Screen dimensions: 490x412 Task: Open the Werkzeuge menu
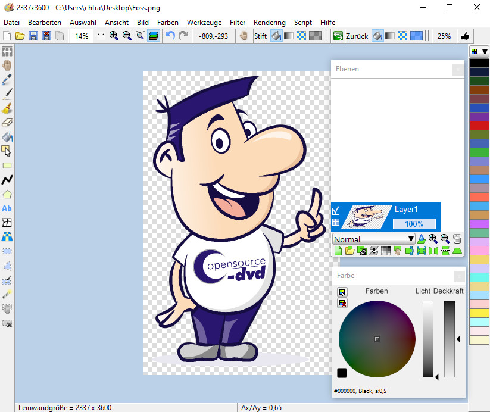[204, 22]
